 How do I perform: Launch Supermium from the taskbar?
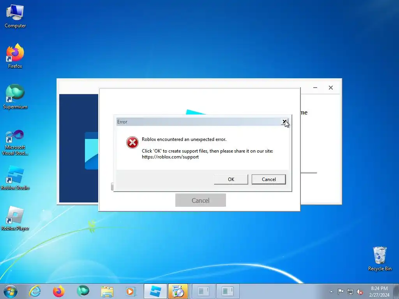[x=83, y=291]
